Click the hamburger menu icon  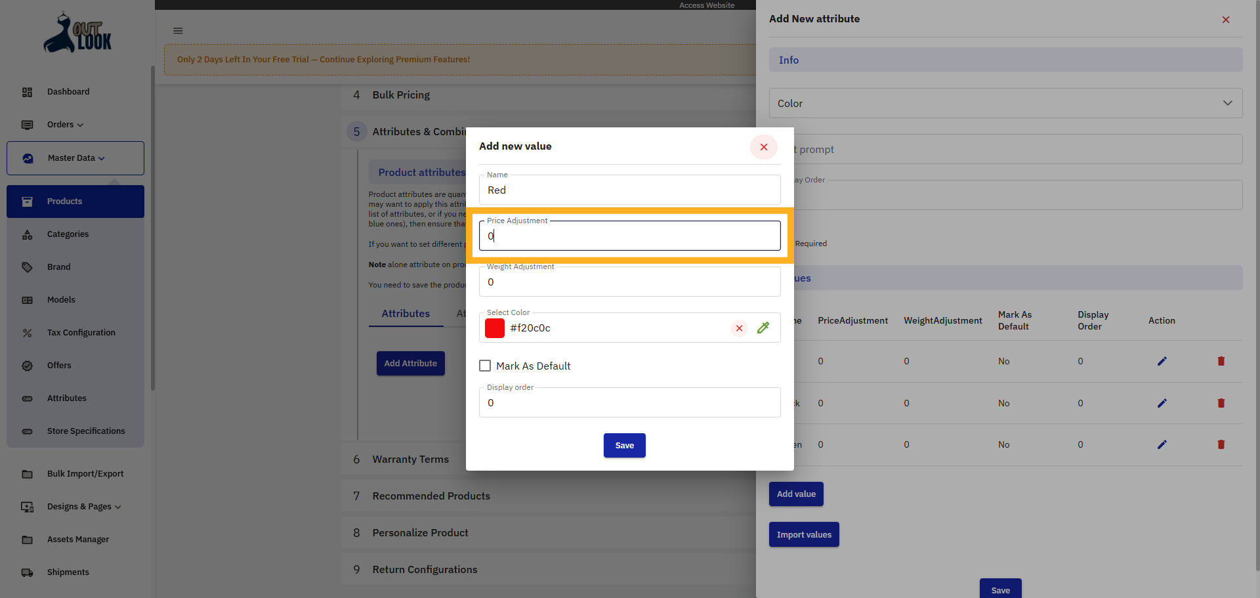click(177, 30)
